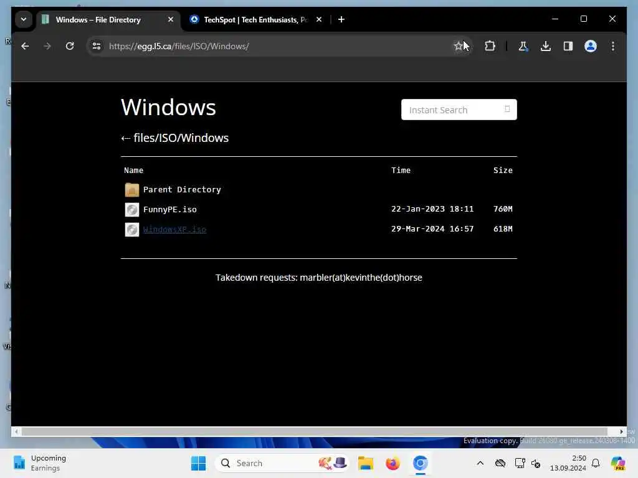Click the network tray icon
The image size is (638, 478).
pos(520,463)
